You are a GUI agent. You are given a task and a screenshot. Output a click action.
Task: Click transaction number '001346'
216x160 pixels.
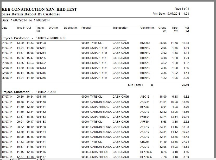tap(41, 78)
